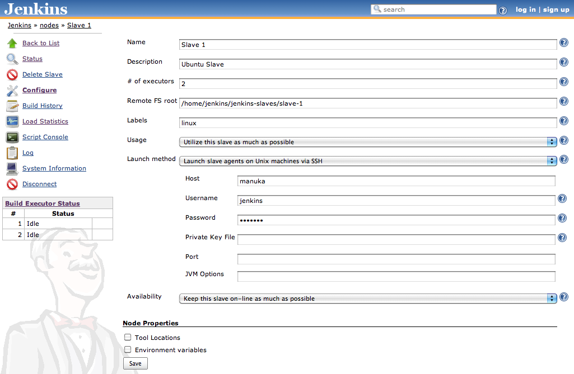Click the Save button

pyautogui.click(x=136, y=363)
